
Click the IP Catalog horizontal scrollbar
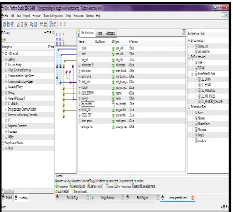click(x=28, y=190)
